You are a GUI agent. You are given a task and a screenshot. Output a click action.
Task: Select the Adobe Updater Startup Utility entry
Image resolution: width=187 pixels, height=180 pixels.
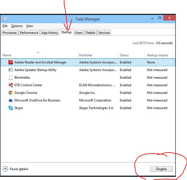click(x=88, y=70)
